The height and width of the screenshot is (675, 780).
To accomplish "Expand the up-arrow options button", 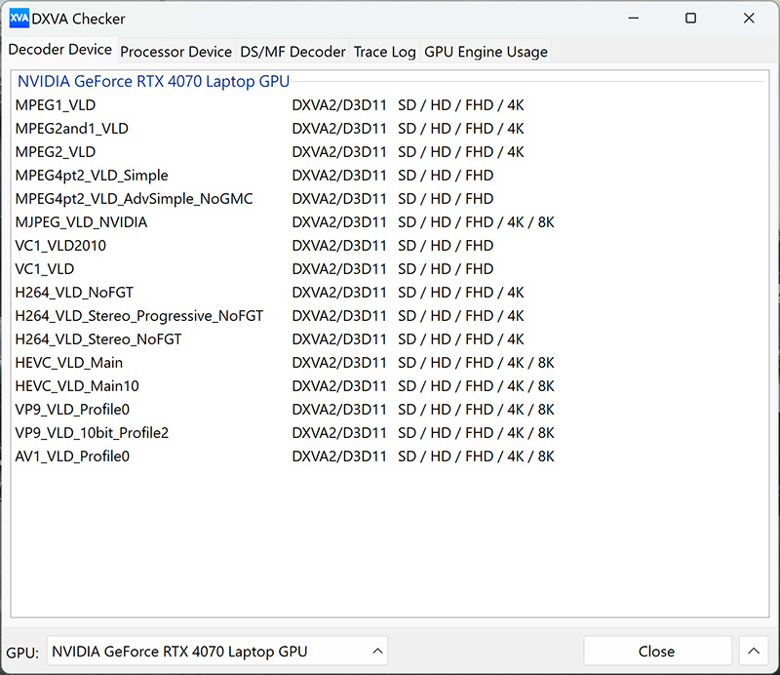I will (753, 651).
